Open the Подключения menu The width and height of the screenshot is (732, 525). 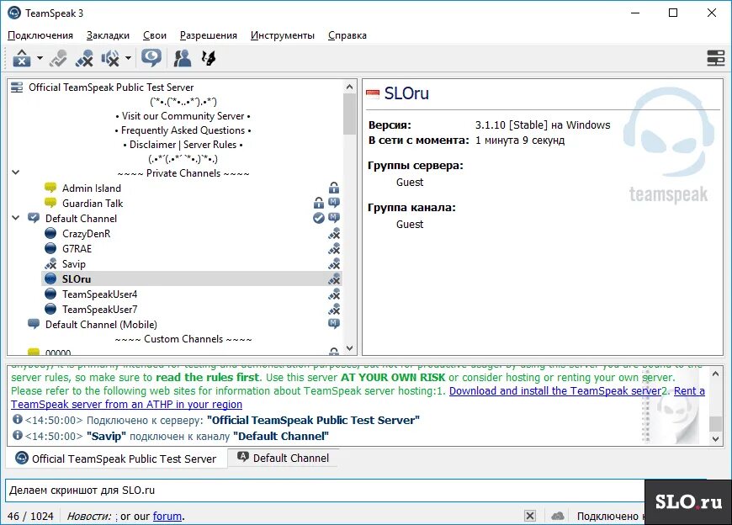click(x=40, y=35)
